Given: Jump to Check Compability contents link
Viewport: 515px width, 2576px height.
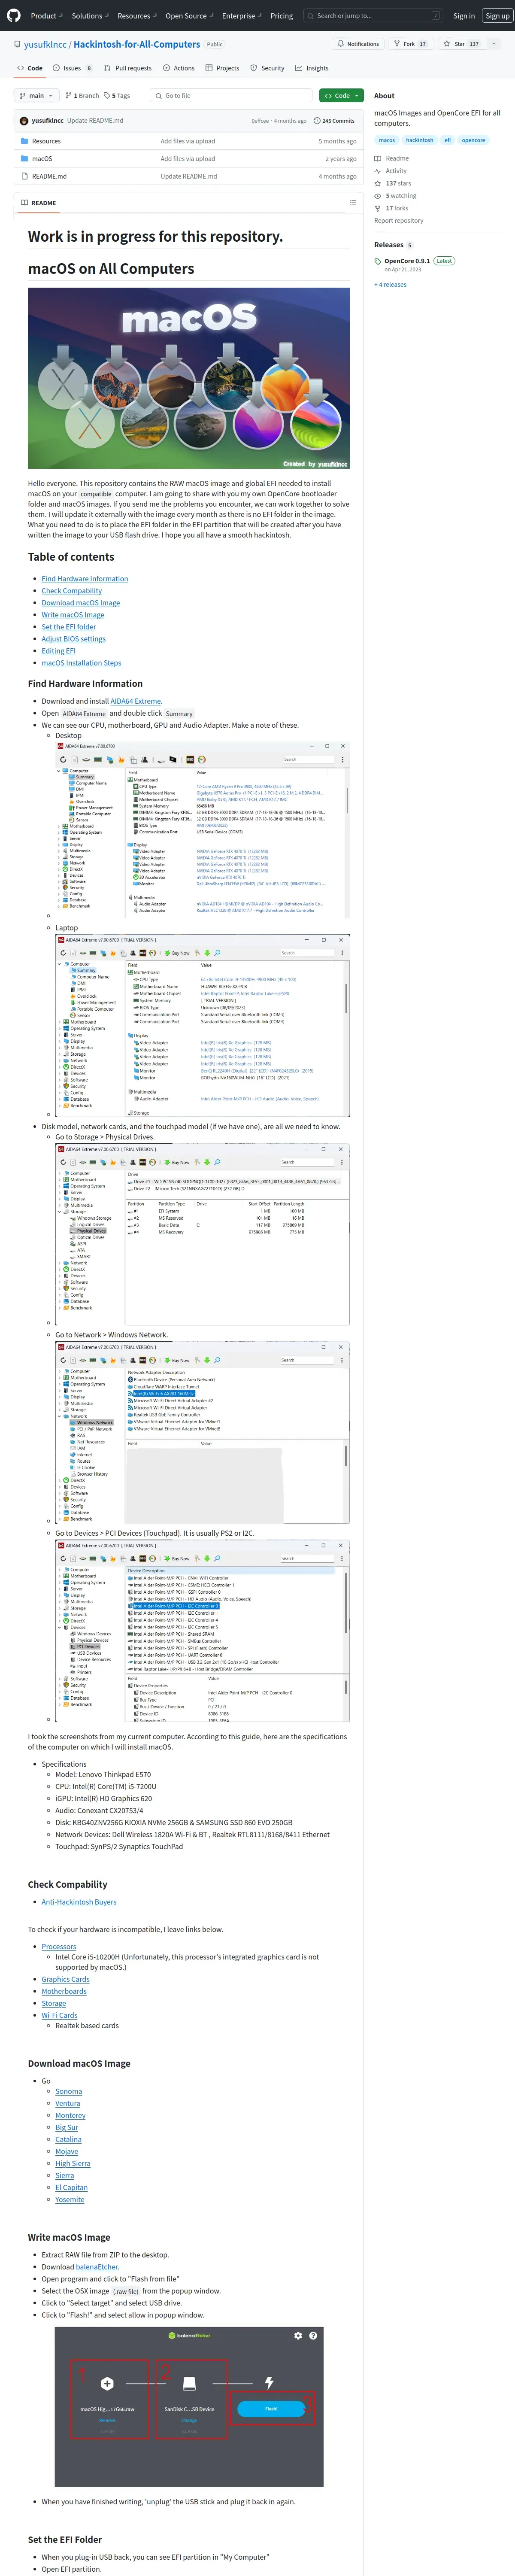Looking at the screenshot, I should [72, 591].
